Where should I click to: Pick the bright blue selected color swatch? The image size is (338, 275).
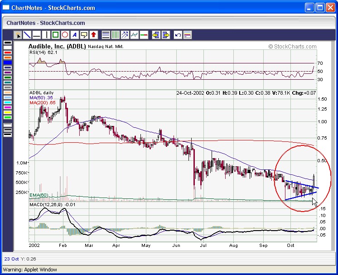point(8,63)
